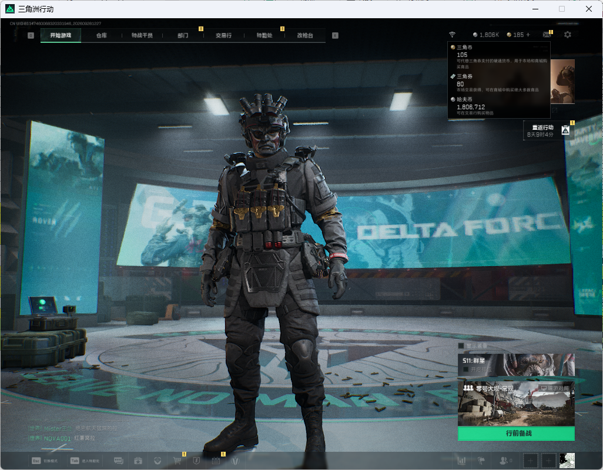Click the flag icon in bottom bar
This screenshot has width=603, height=470.
click(x=481, y=461)
